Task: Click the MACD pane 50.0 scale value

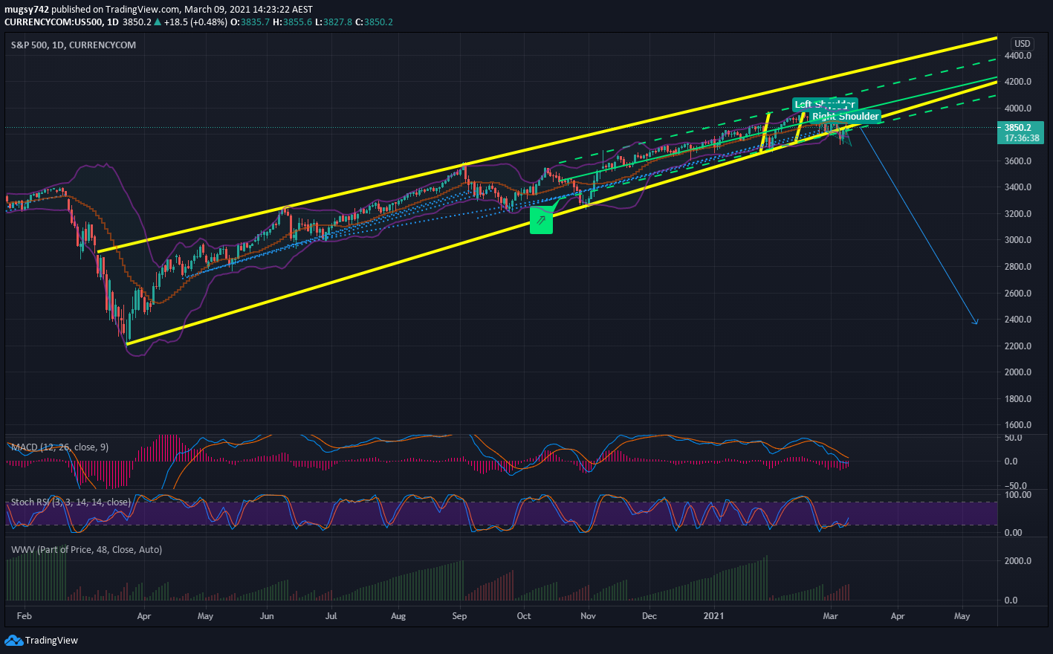Action: (x=1013, y=438)
